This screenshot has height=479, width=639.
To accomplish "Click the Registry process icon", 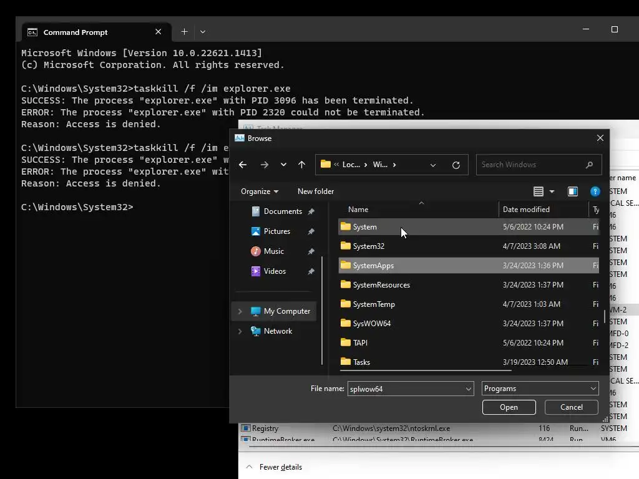I will (245, 428).
